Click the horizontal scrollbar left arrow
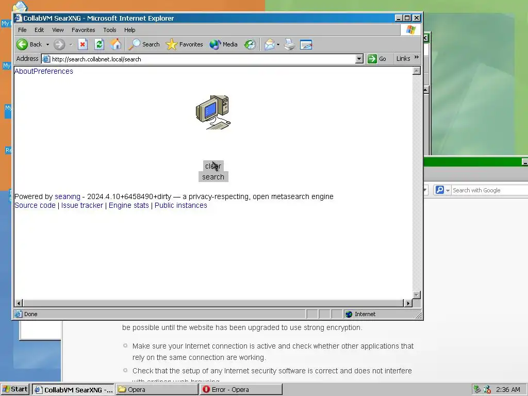Viewport: 528px width, 396px height. tap(19, 303)
